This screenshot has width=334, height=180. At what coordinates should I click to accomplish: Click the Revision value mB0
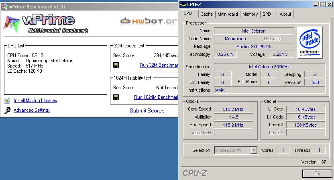tap(315, 82)
